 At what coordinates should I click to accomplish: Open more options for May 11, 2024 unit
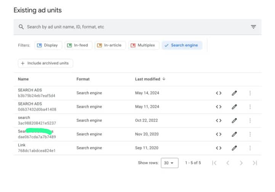point(250,107)
